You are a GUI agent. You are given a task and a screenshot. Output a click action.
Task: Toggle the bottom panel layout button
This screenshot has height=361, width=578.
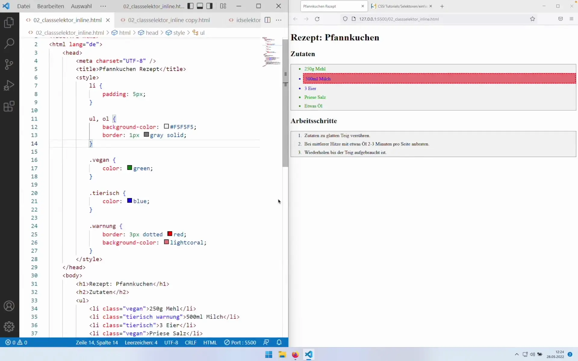[200, 6]
